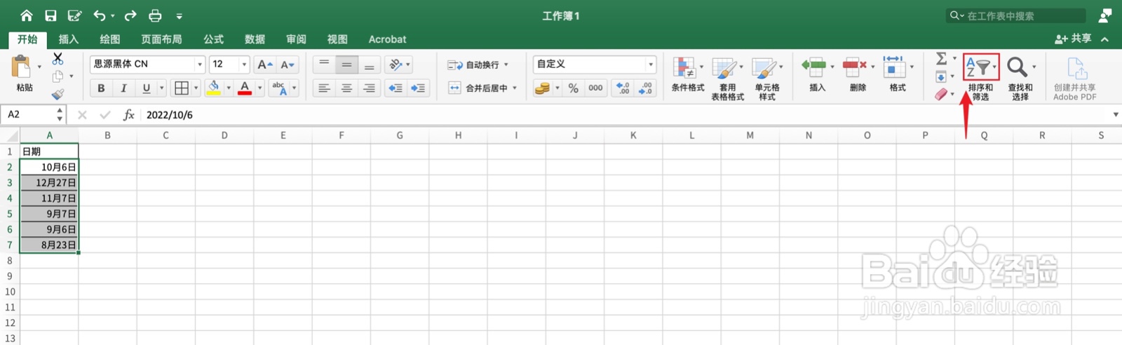Align text to the right
Screen dimensions: 1122x345
tap(369, 88)
